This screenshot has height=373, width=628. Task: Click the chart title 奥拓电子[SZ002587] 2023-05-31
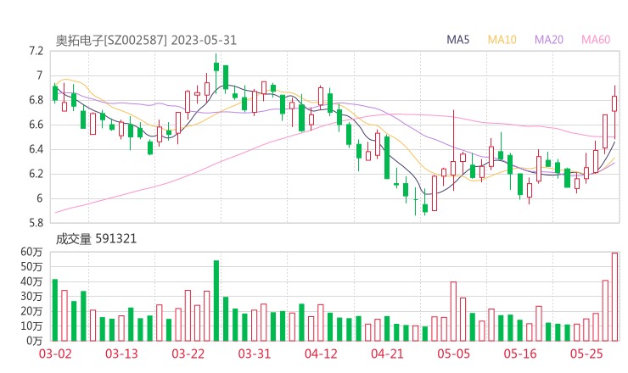[x=146, y=41]
